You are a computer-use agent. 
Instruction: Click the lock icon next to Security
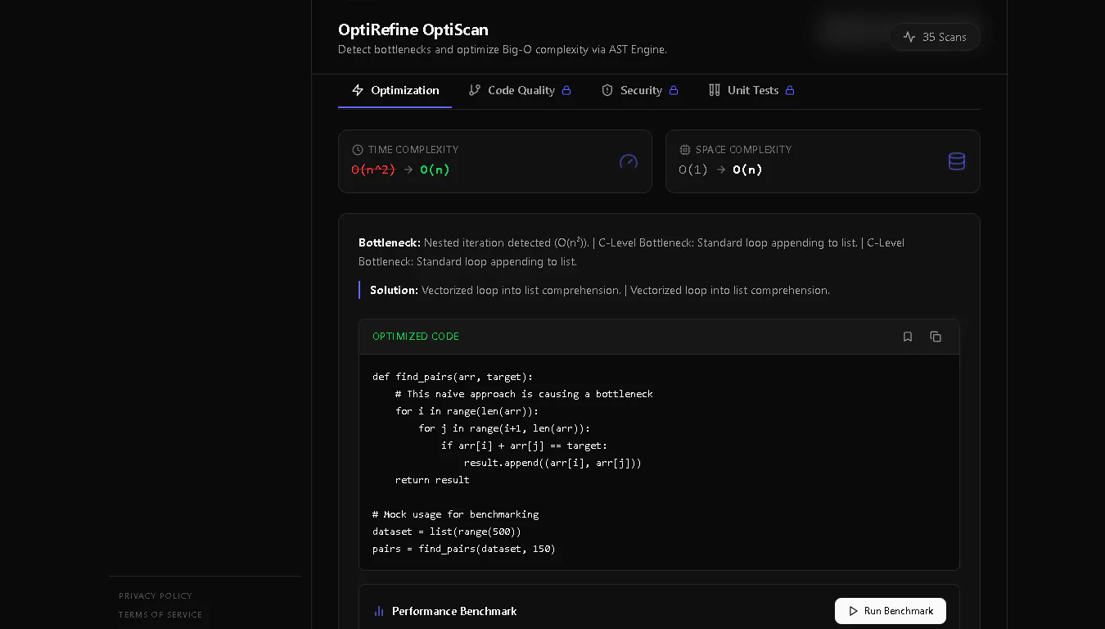(x=674, y=90)
